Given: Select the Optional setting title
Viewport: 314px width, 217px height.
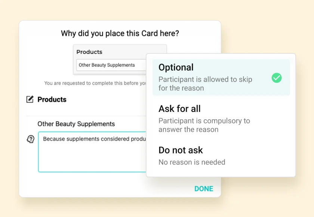Looking at the screenshot, I should point(176,67).
